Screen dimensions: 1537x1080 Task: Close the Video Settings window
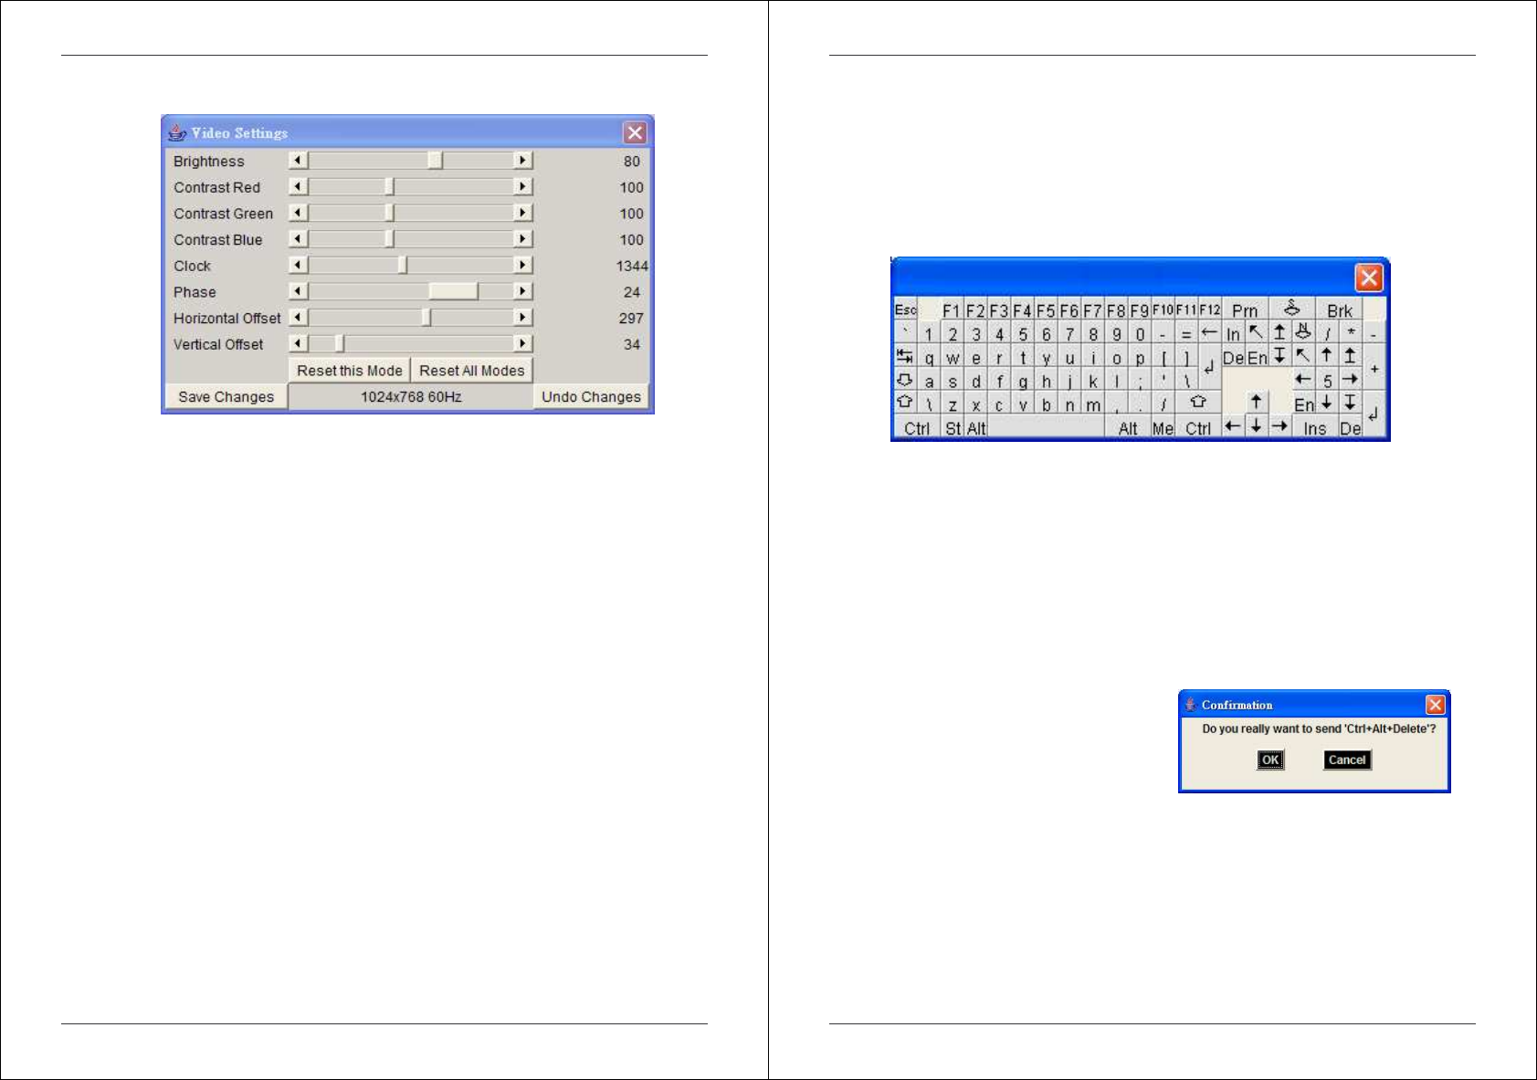(x=635, y=132)
